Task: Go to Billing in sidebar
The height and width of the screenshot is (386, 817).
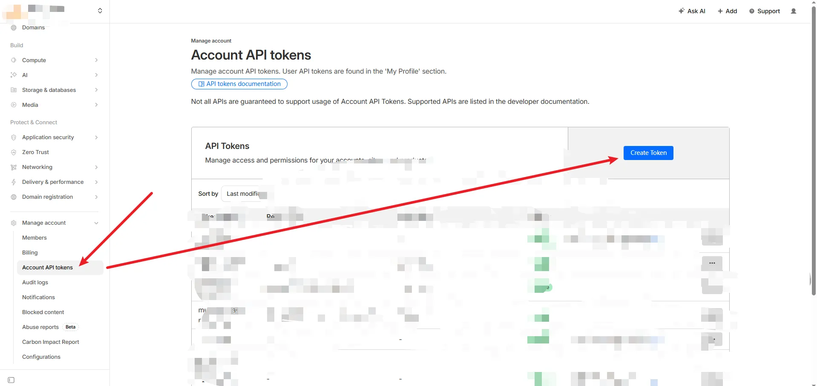Action: coord(30,253)
